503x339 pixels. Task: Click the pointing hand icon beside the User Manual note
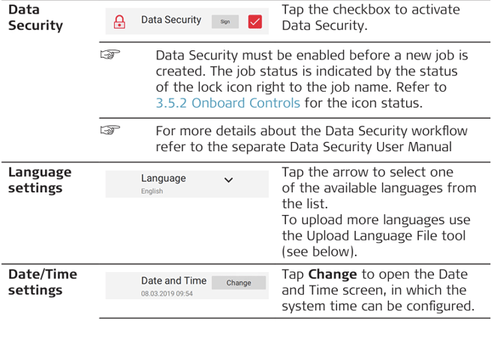pos(110,130)
